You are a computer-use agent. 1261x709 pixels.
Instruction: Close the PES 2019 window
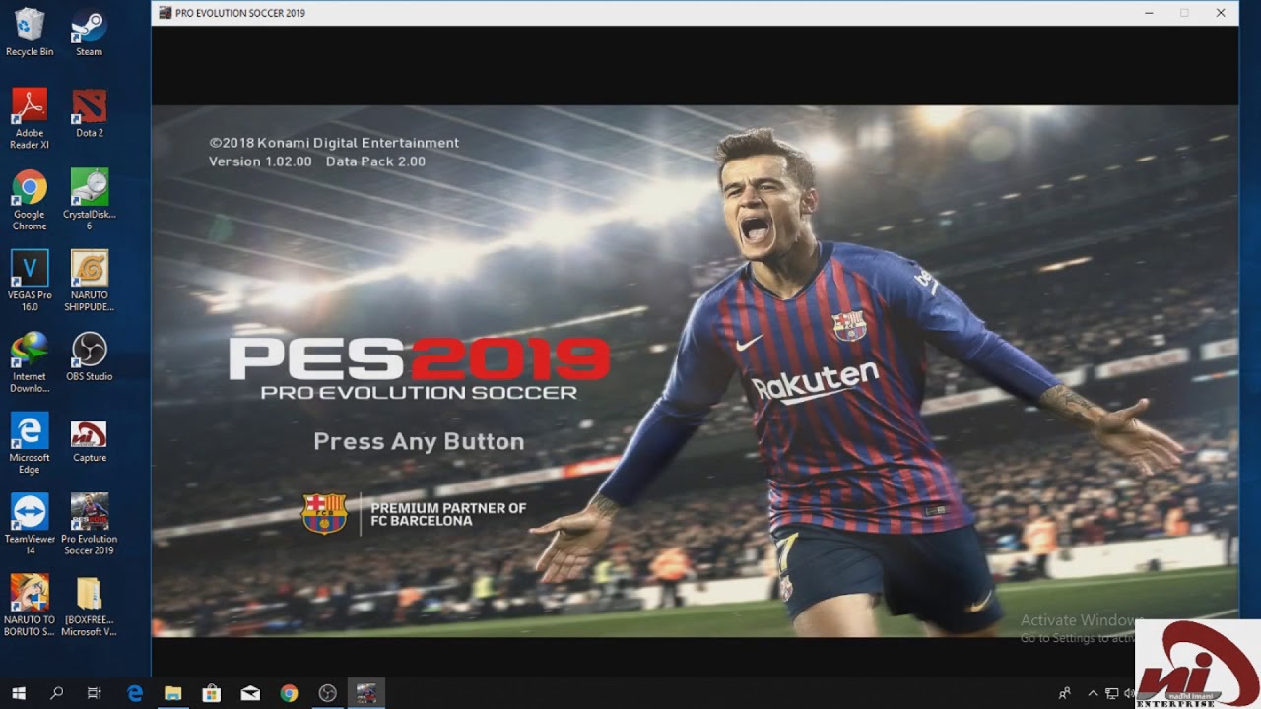click(1221, 13)
